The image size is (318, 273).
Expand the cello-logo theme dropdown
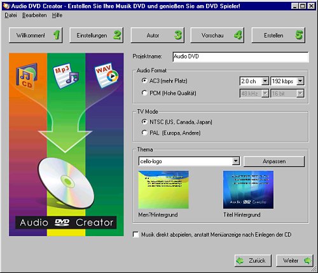pyautogui.click(x=235, y=161)
